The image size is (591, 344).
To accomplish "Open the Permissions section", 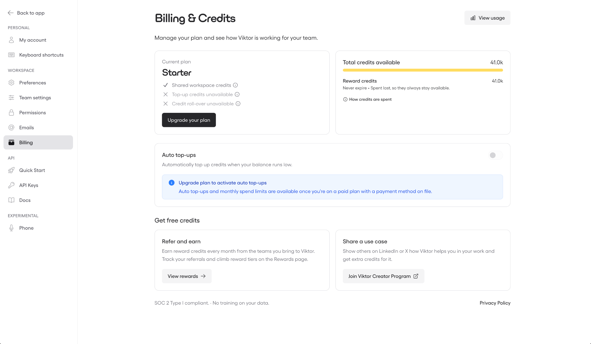I will pyautogui.click(x=38, y=113).
